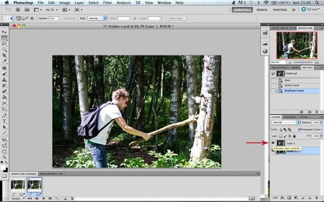
Task: Switch to Design workspace
Action: click(x=262, y=10)
